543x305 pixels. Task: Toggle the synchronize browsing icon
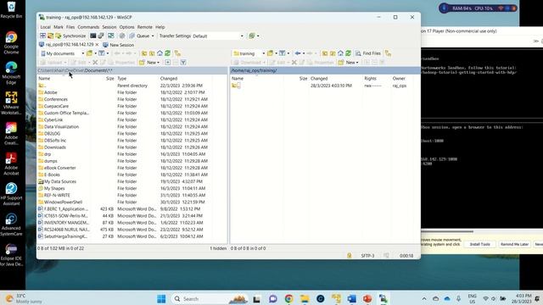tap(111, 36)
